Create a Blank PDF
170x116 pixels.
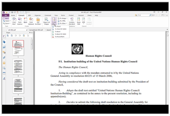tap(25, 20)
